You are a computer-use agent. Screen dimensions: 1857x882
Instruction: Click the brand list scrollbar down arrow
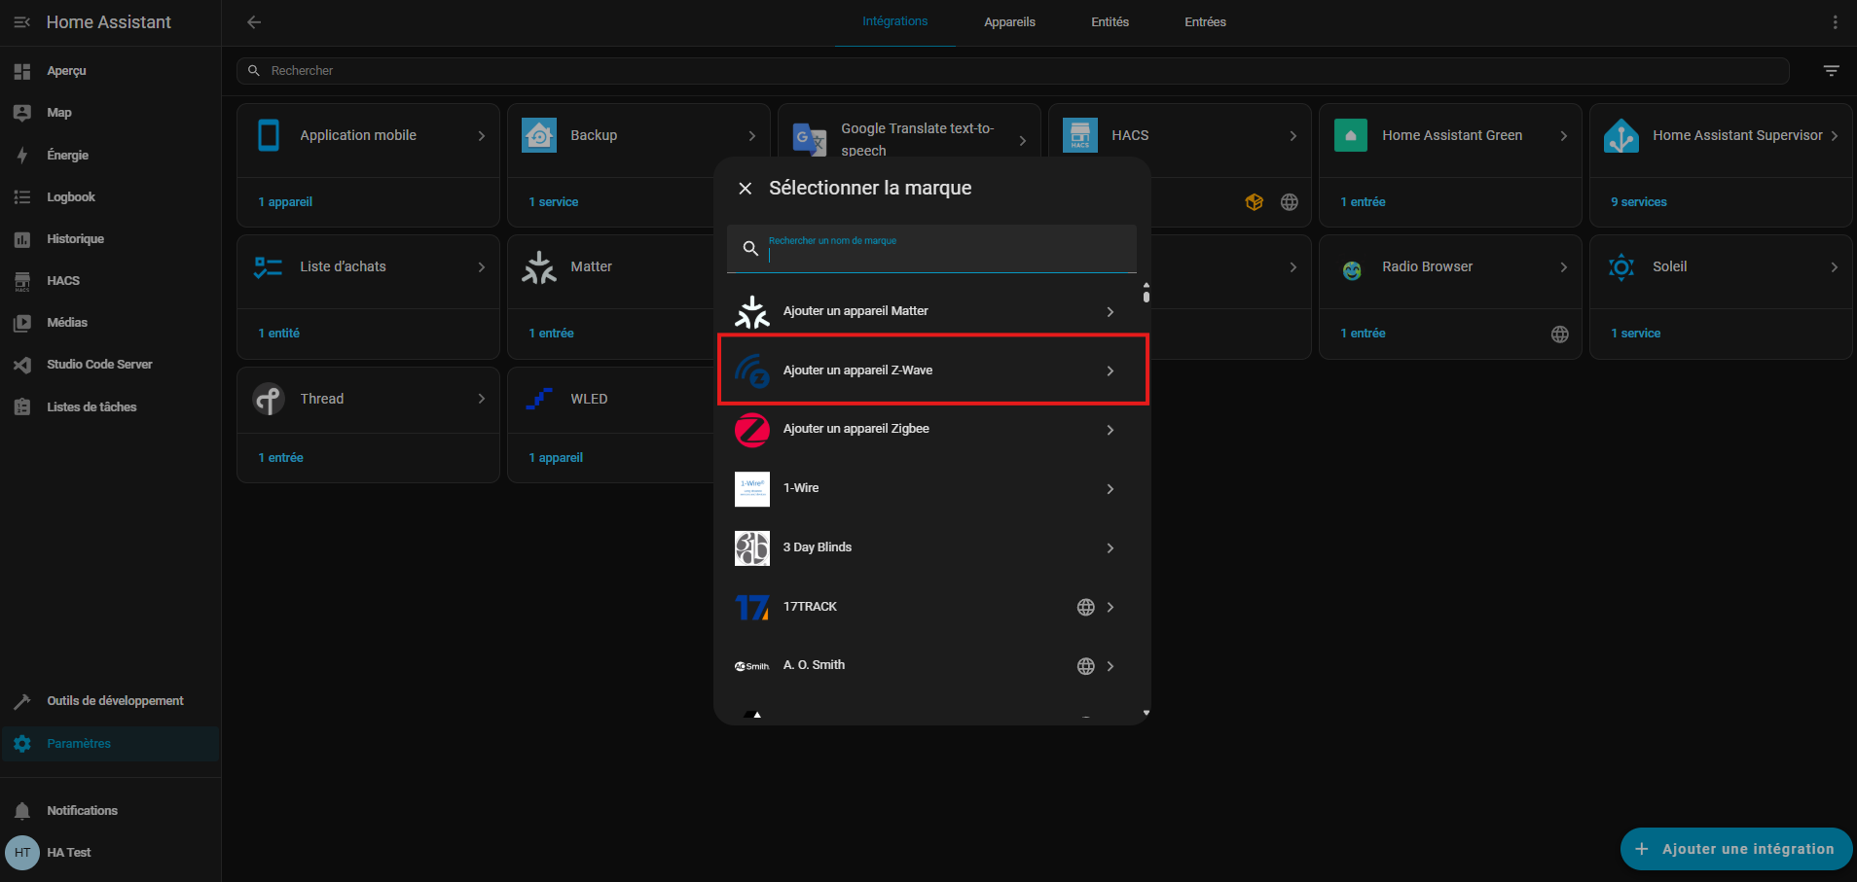pyautogui.click(x=1147, y=713)
